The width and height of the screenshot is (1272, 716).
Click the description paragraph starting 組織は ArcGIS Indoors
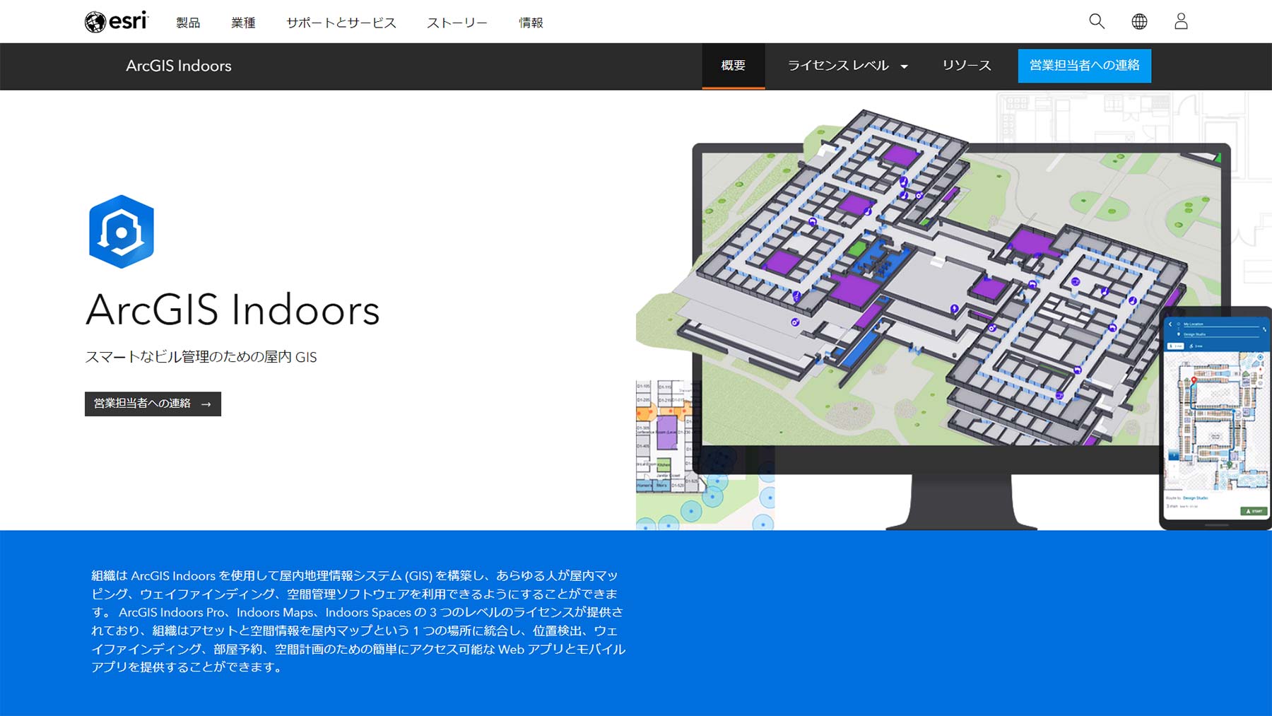point(358,621)
